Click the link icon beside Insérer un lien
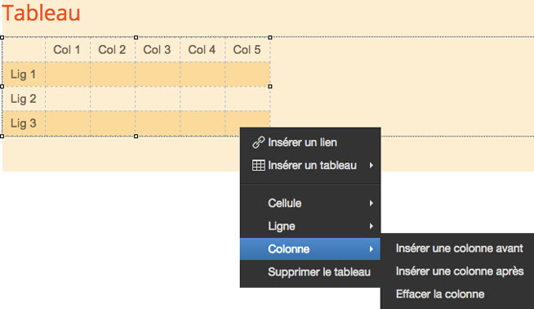 coord(259,142)
